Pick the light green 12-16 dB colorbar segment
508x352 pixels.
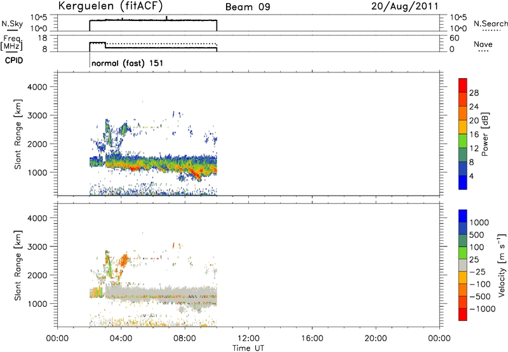pos(463,141)
